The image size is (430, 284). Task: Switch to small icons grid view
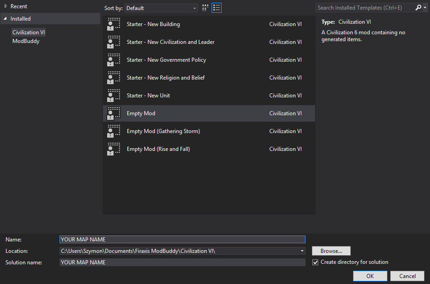[x=205, y=8]
